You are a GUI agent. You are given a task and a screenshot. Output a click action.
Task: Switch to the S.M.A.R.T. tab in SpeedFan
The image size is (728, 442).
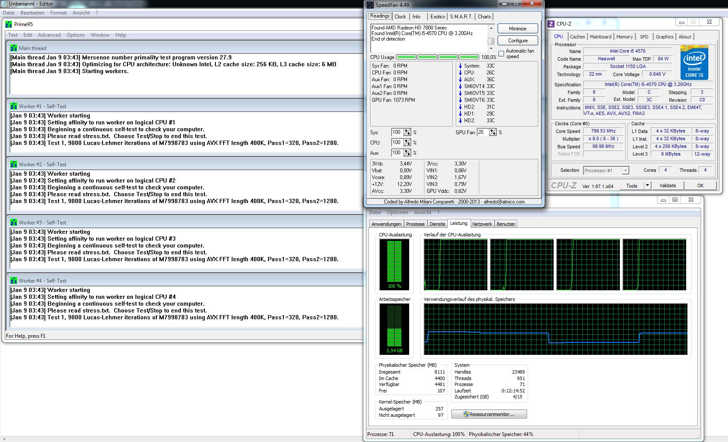(461, 17)
